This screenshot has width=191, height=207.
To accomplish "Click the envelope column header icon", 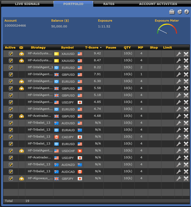I will point(21,47).
